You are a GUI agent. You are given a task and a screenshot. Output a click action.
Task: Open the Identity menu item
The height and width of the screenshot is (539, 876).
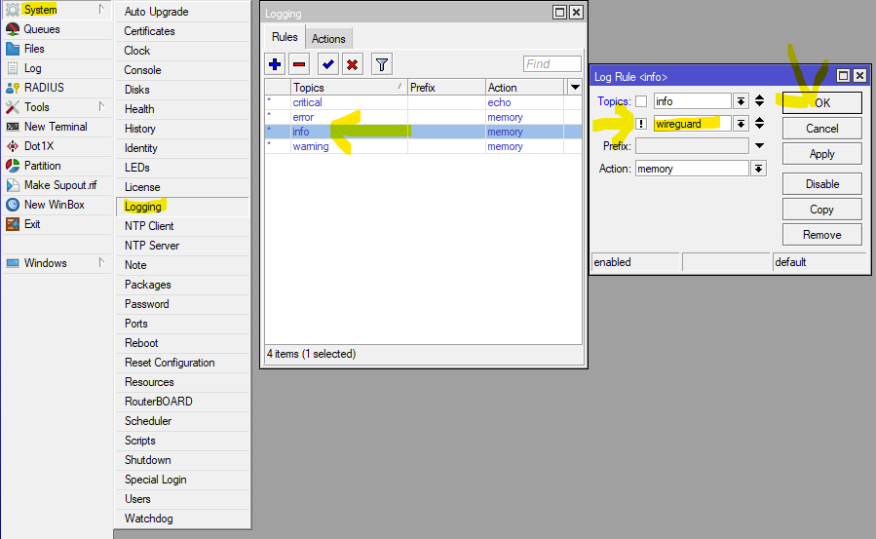click(x=182, y=148)
